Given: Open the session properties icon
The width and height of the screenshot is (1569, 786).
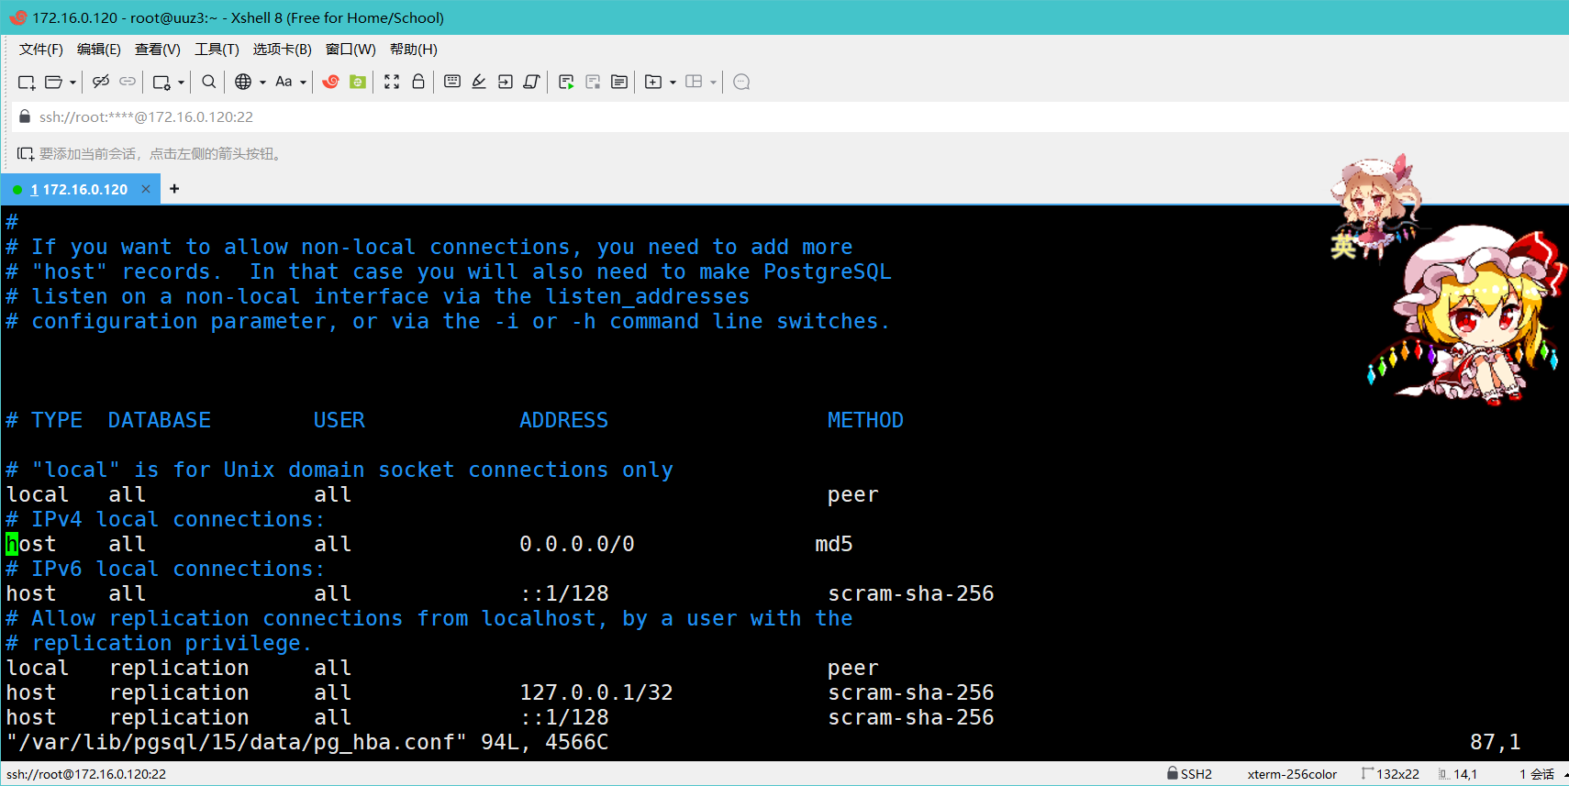Looking at the screenshot, I should [x=161, y=83].
